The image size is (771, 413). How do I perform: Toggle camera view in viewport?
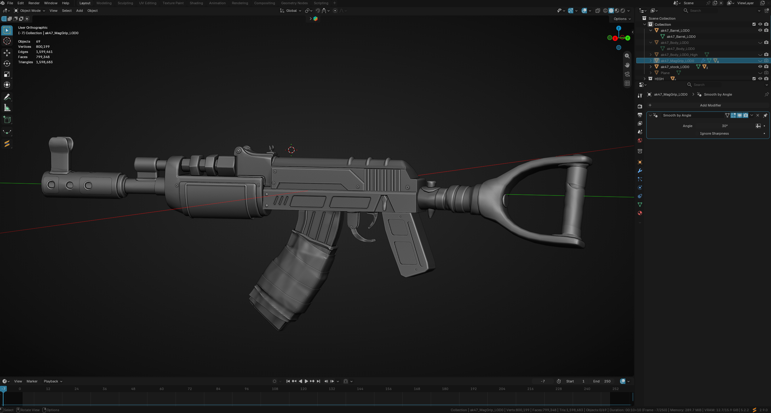(627, 74)
